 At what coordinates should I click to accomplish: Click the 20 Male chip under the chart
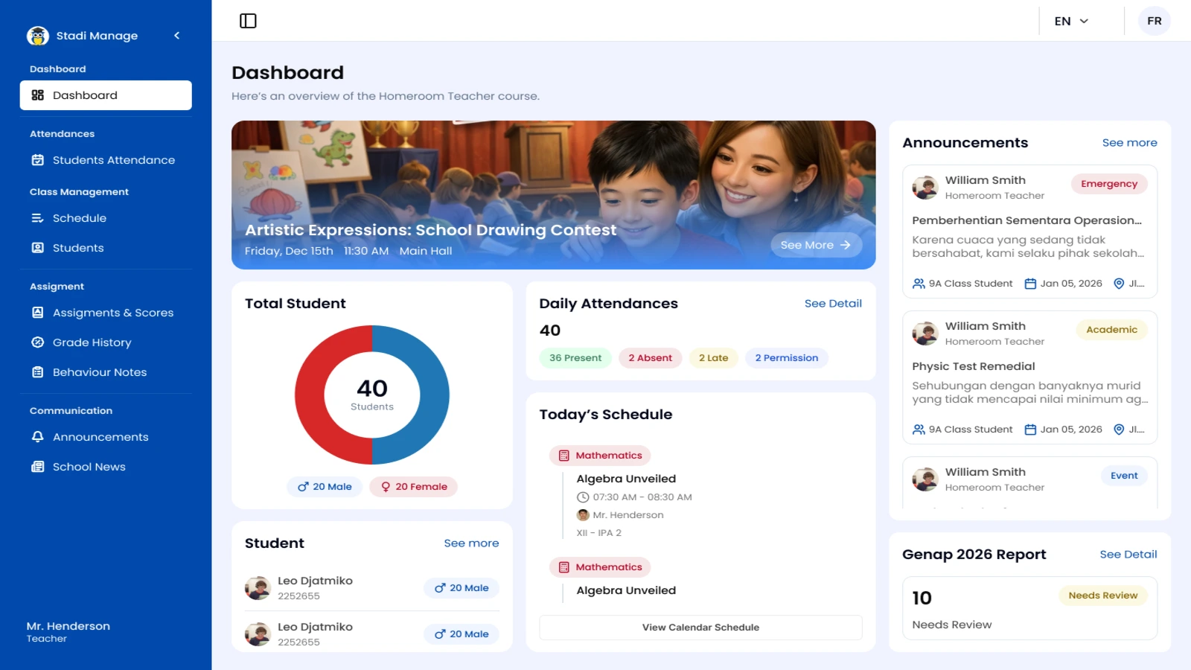[x=325, y=487]
